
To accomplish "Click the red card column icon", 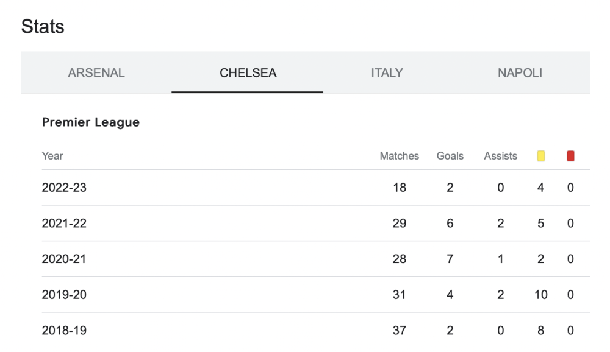I will 570,156.
